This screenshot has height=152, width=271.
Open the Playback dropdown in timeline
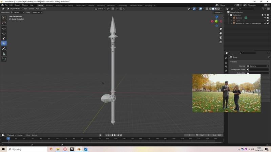click(12, 135)
